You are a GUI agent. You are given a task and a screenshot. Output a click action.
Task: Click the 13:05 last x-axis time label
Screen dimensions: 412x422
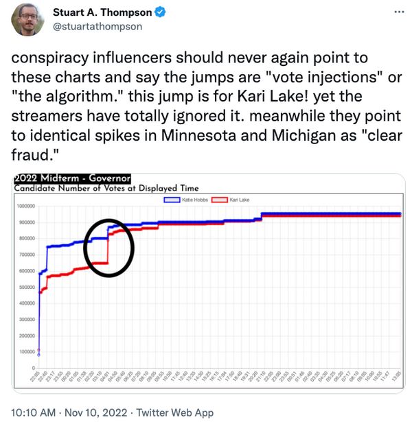click(x=396, y=376)
